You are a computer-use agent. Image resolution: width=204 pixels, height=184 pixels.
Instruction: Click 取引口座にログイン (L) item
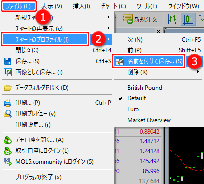point(58,151)
